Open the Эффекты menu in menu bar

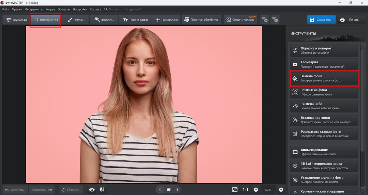[x=64, y=9]
